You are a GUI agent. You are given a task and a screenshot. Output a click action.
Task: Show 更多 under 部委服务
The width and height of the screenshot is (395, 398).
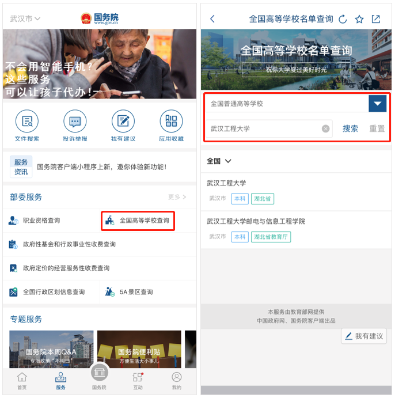point(177,197)
